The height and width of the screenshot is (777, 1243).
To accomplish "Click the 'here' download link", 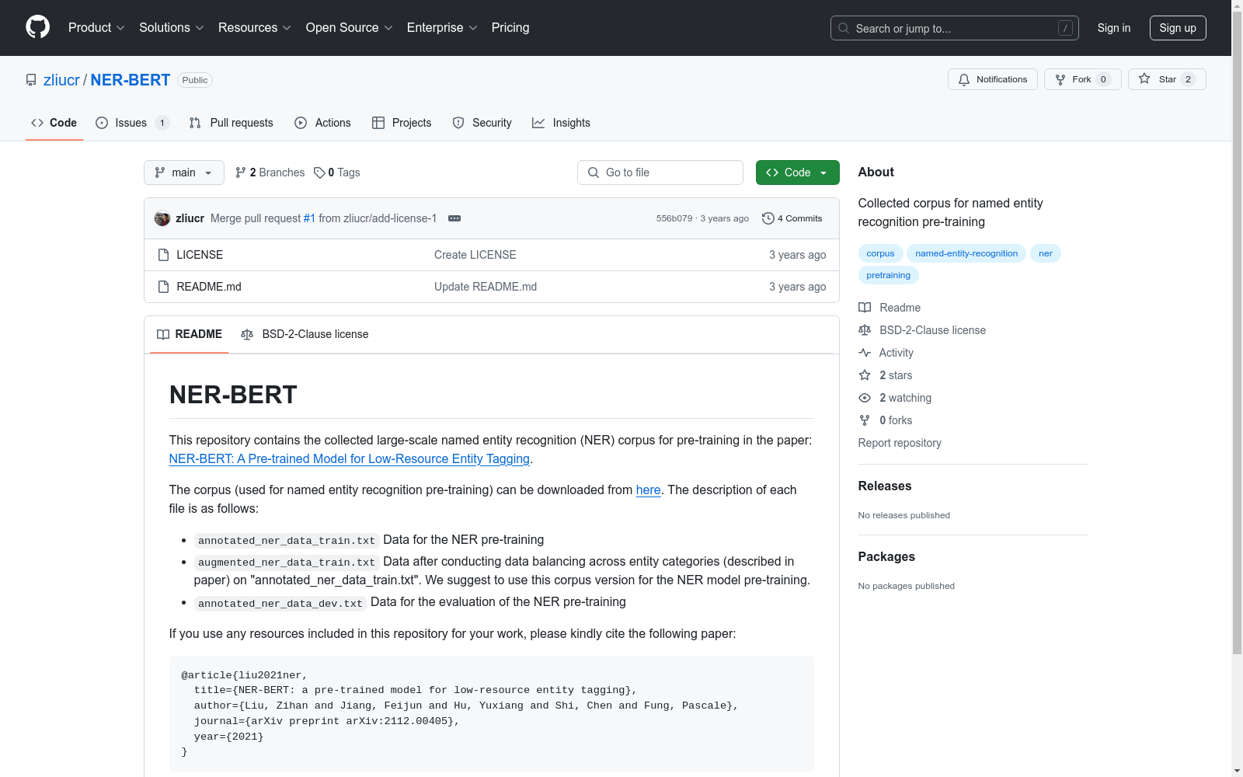I will [649, 490].
